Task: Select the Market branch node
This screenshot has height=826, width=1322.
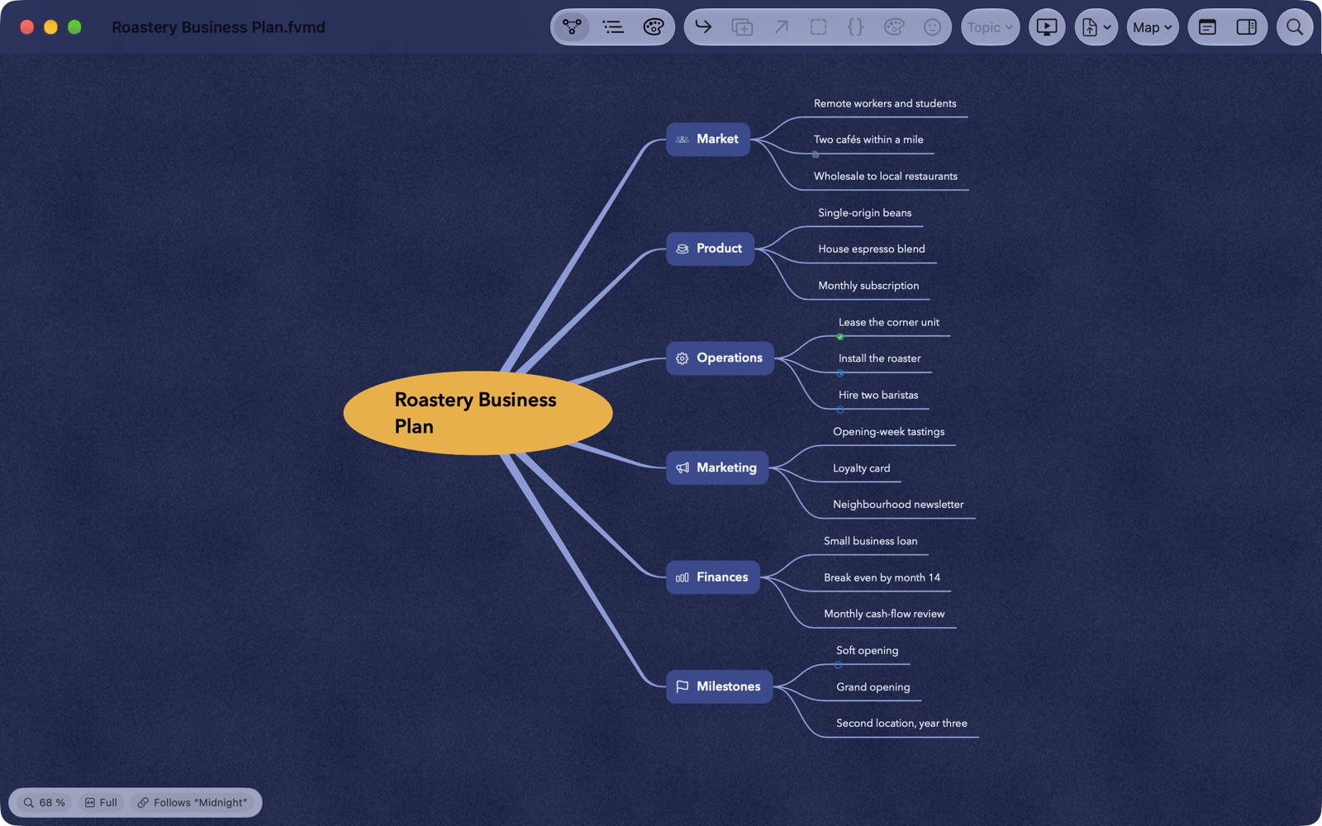Action: [x=708, y=139]
